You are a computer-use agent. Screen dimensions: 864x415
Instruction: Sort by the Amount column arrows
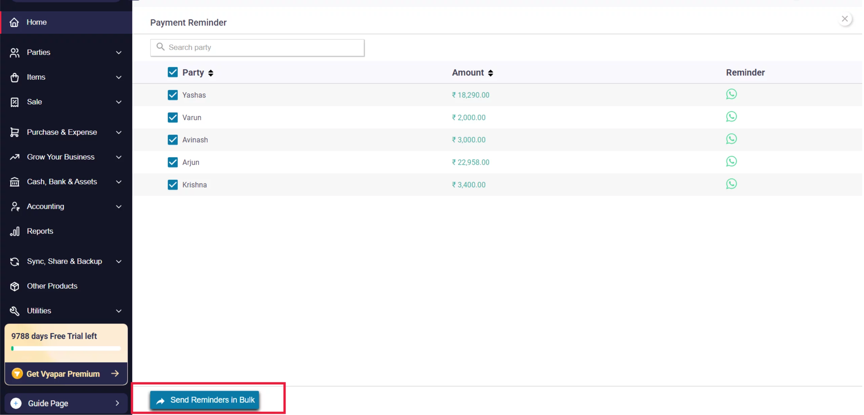click(x=490, y=73)
